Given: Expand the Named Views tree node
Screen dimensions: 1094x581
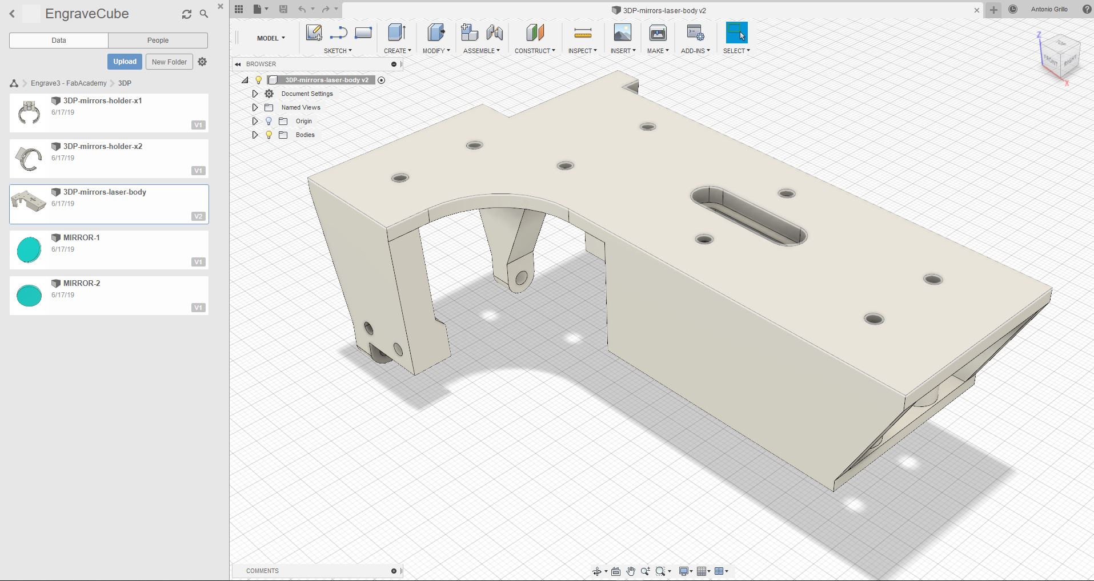Looking at the screenshot, I should click(x=255, y=107).
